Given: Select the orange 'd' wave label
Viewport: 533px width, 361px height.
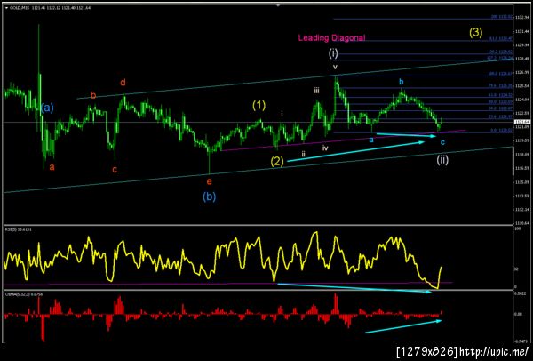Looking at the screenshot, I should click(x=123, y=83).
